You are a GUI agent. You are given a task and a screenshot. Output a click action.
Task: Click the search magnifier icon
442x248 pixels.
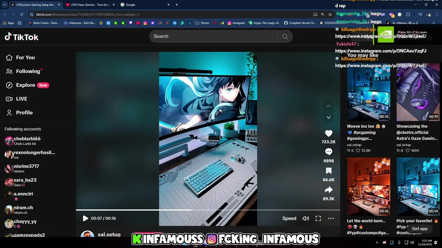(285, 37)
